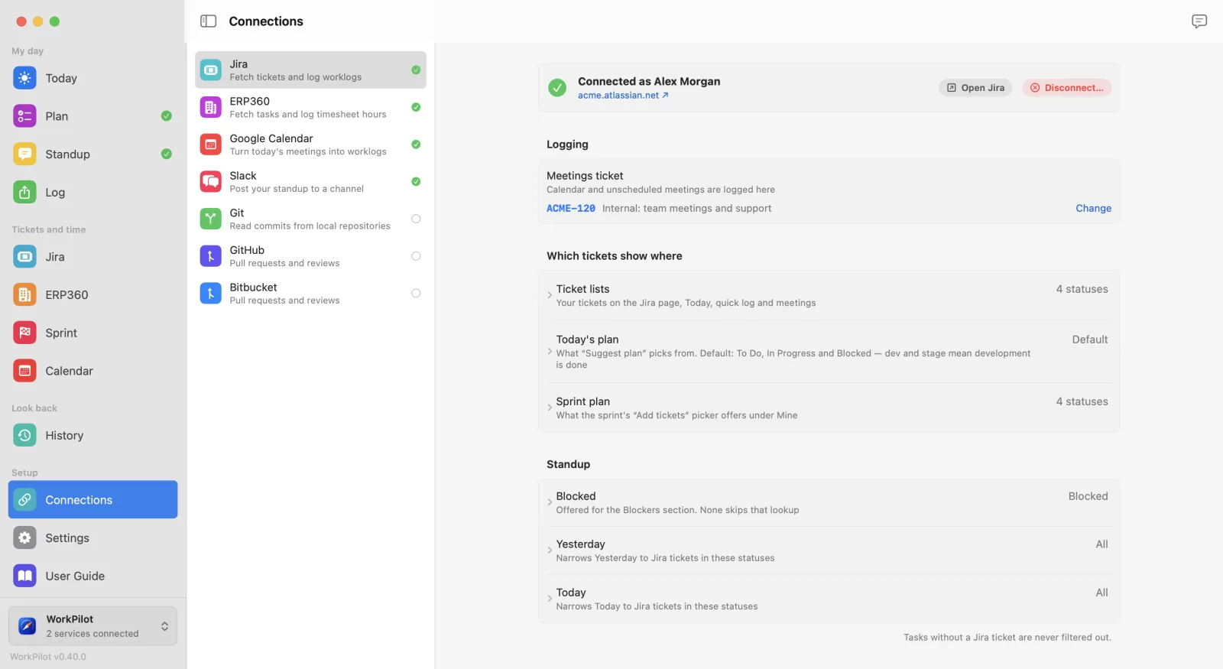Open Settings gear icon in sidebar

click(x=24, y=537)
